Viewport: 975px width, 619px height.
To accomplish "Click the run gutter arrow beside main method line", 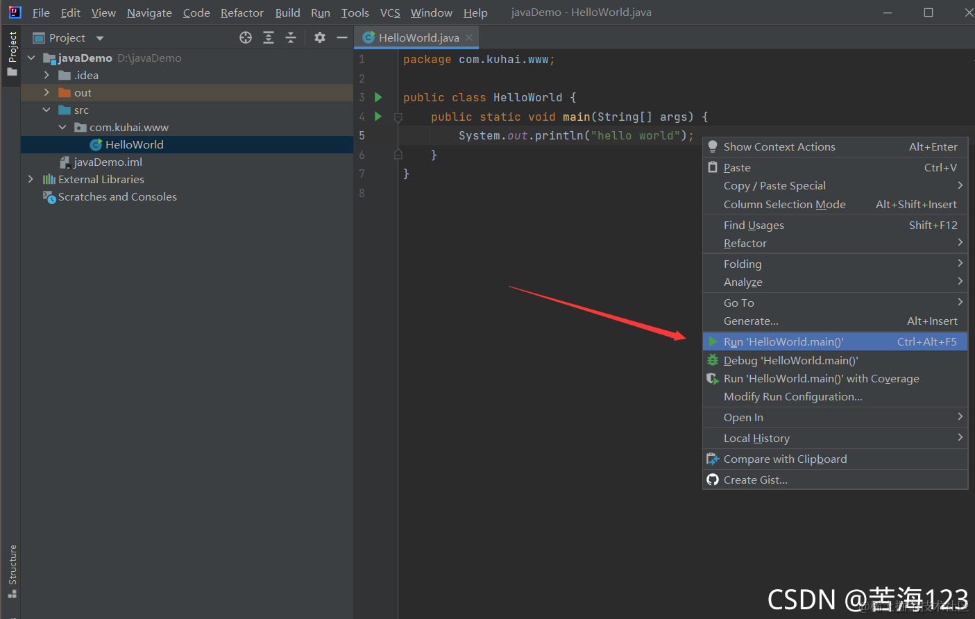I will (378, 117).
